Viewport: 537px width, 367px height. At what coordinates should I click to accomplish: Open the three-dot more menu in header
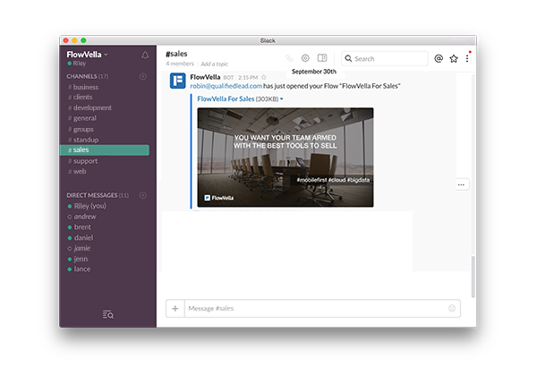click(466, 58)
